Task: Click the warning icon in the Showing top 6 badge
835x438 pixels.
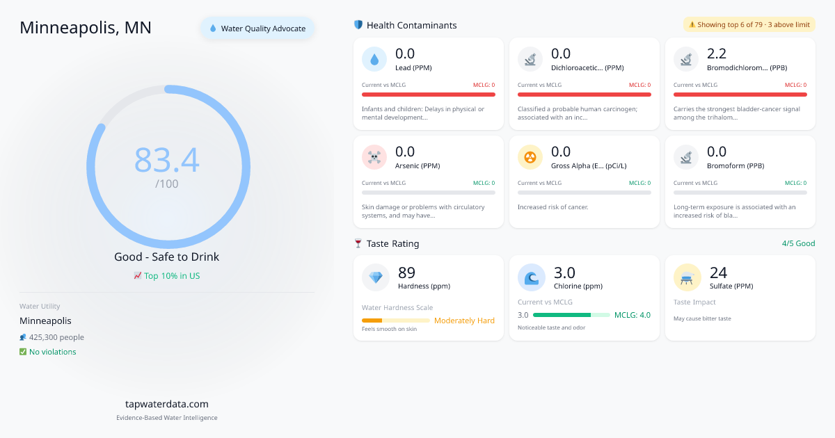Action: click(x=692, y=24)
